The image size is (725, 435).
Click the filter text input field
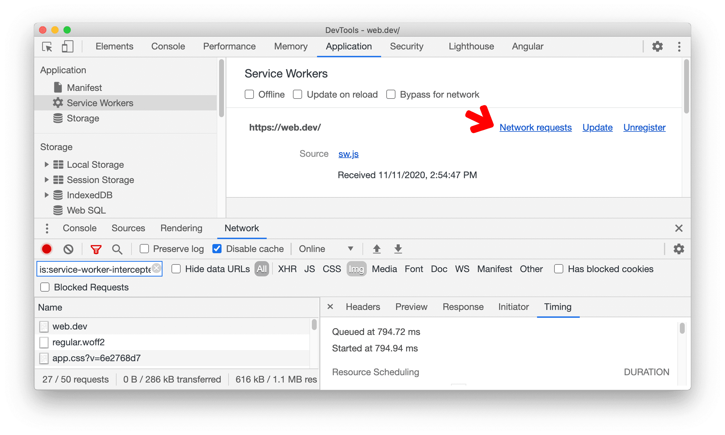click(98, 269)
